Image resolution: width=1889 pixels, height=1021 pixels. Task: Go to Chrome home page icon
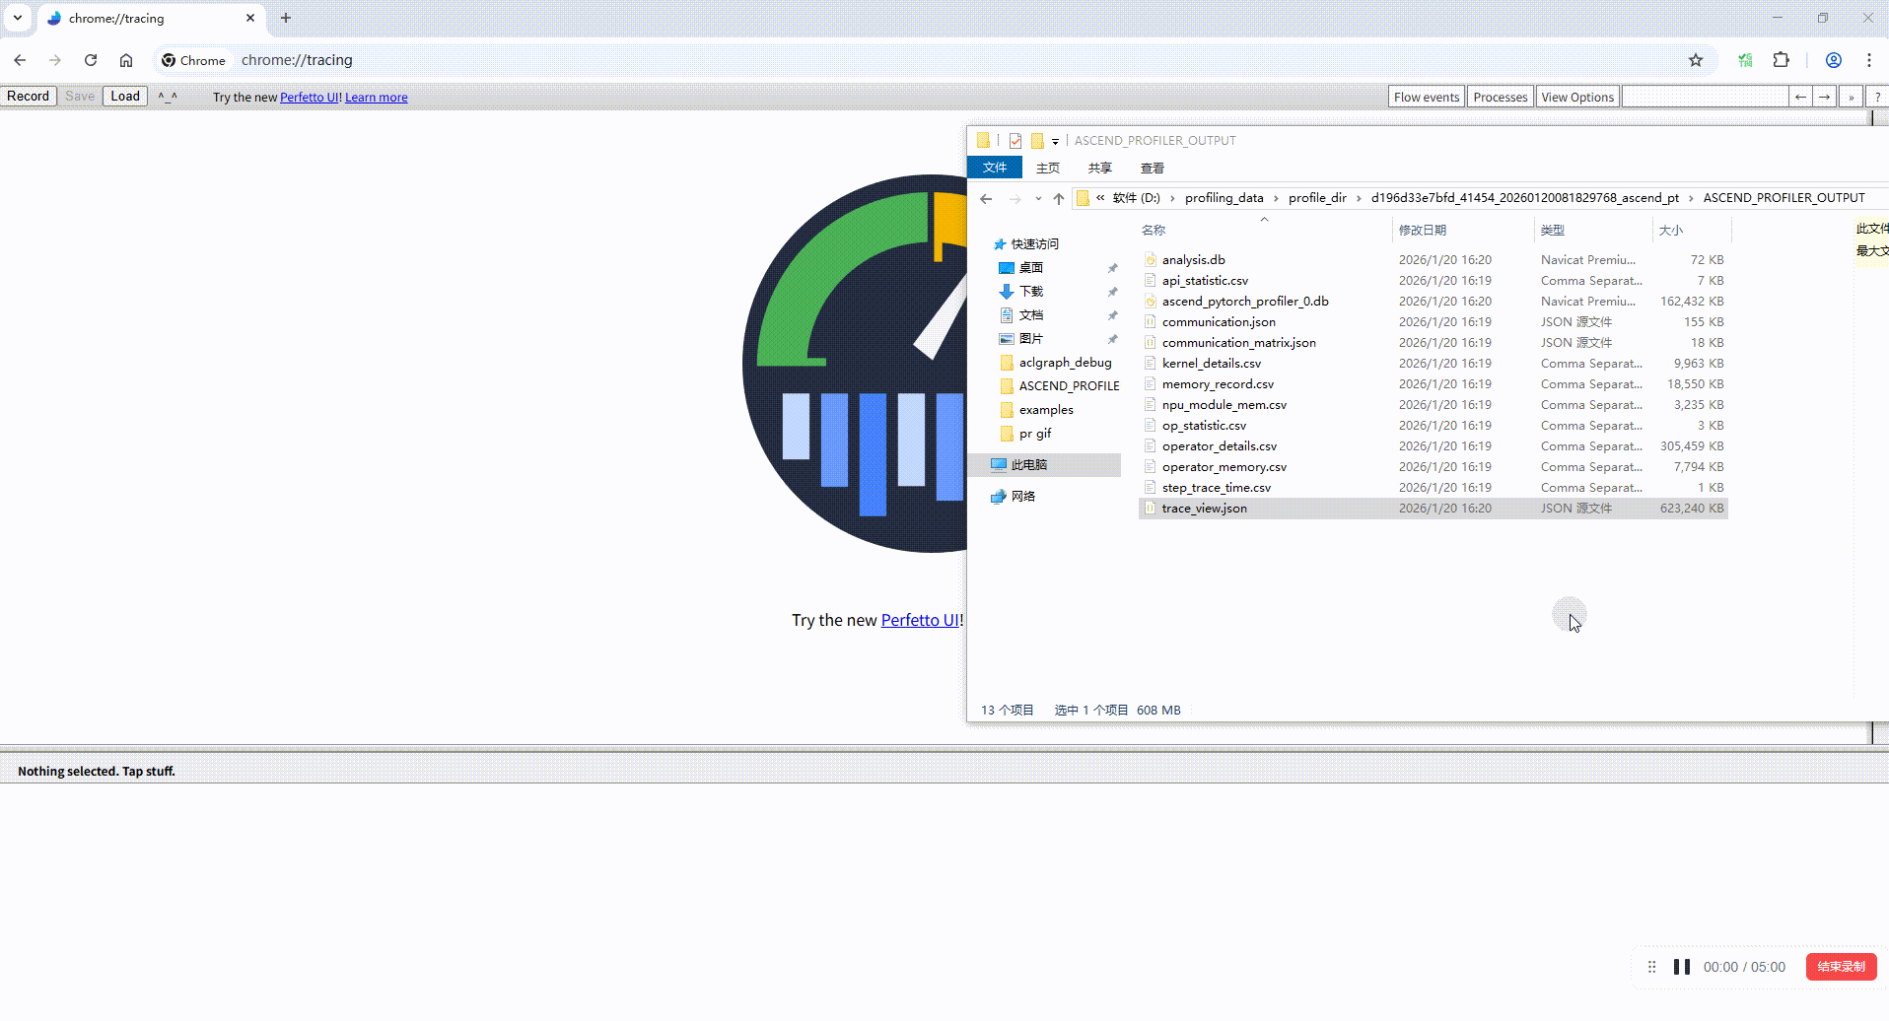pos(126,60)
